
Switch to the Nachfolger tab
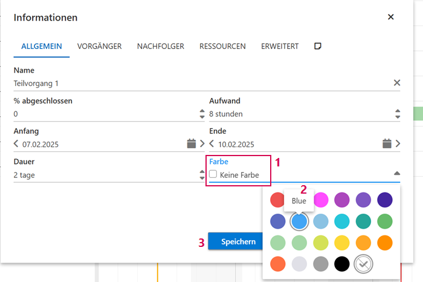[x=160, y=46]
